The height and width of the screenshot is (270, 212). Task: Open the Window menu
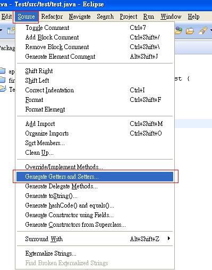(171, 17)
